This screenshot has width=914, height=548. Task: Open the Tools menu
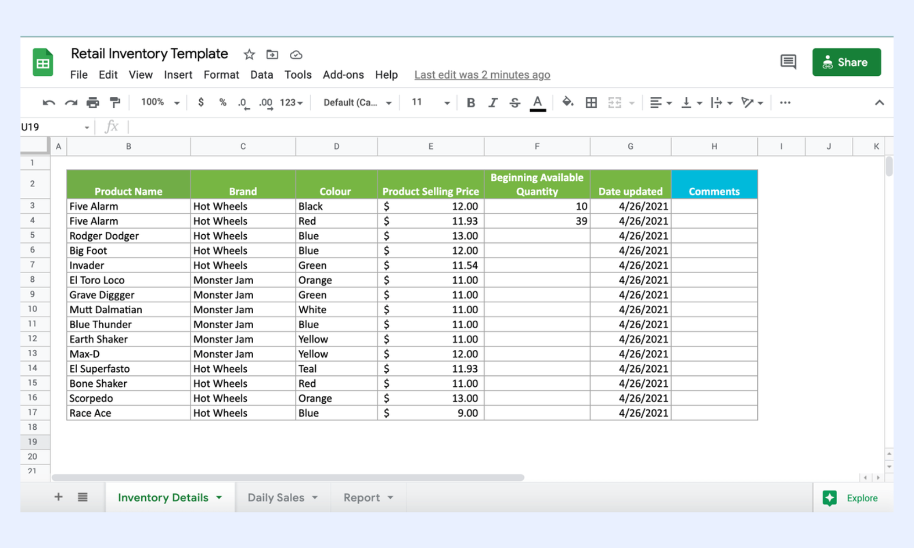click(x=298, y=75)
